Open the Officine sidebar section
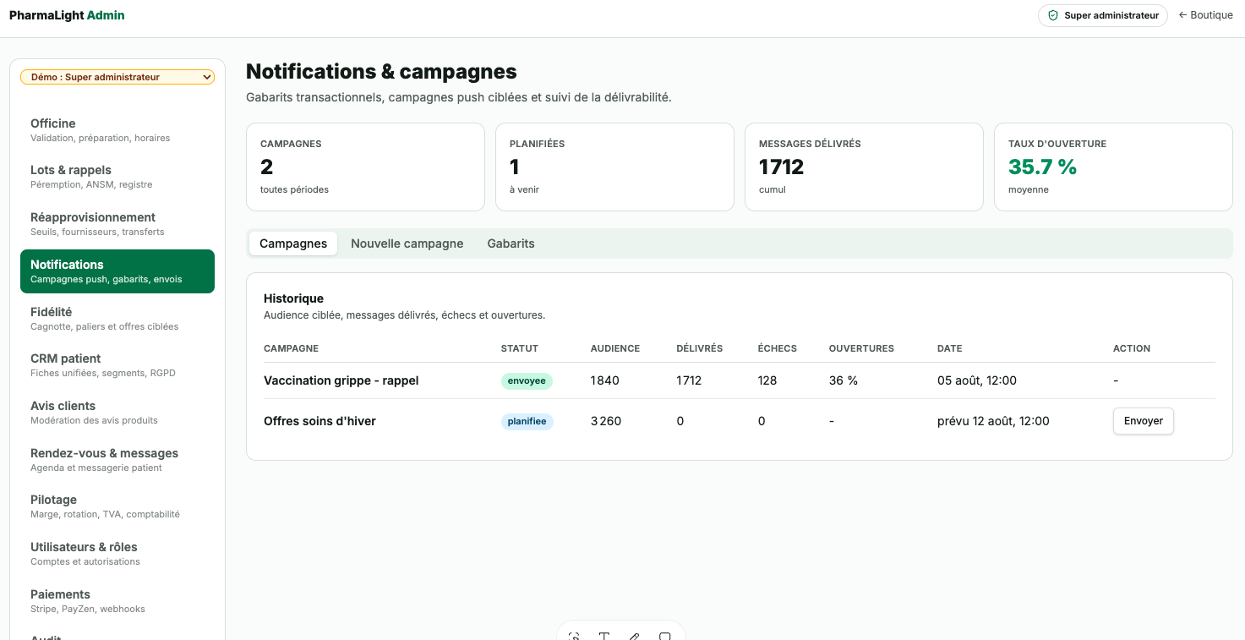This screenshot has height=640, width=1245. (x=117, y=129)
